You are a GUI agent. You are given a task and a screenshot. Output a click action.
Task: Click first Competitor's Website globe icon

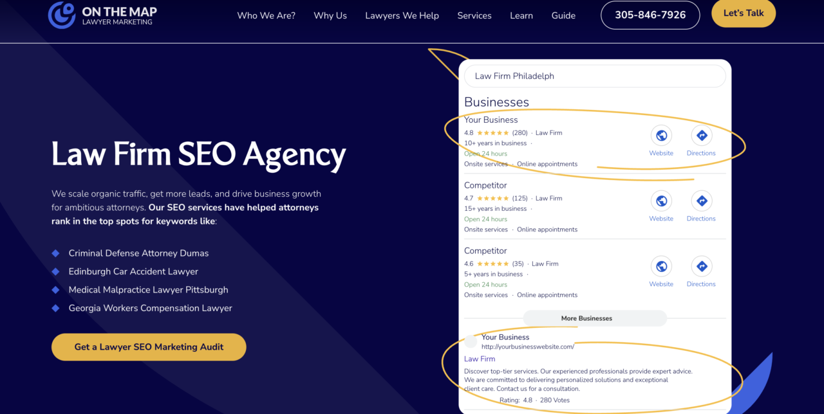(661, 201)
